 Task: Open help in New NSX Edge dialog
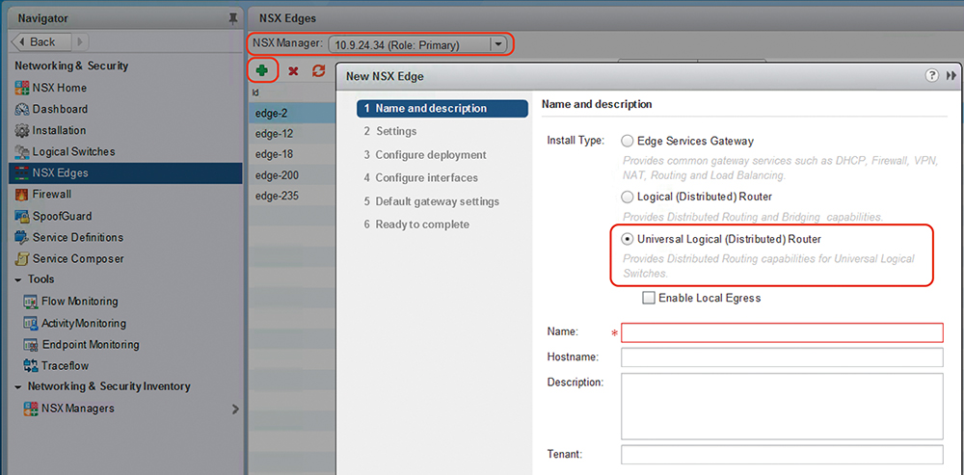tap(932, 75)
